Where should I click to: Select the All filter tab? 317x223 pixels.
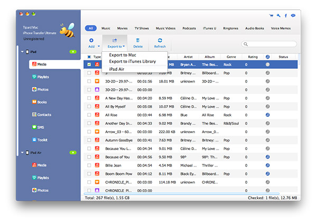tap(91, 29)
